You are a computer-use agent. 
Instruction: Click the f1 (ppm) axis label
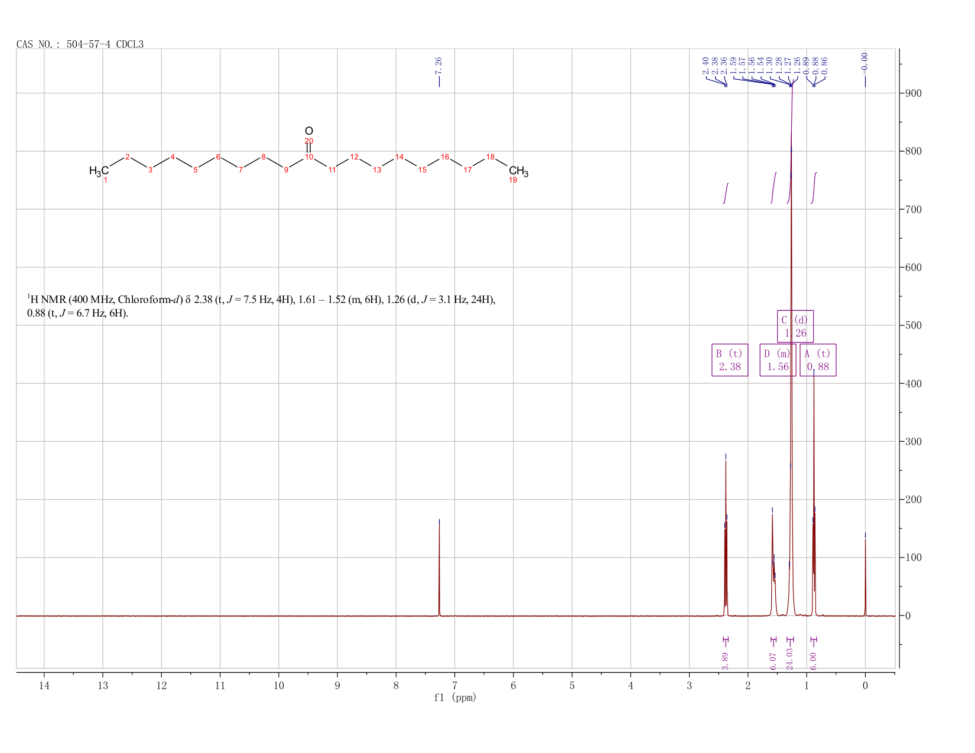point(455,697)
